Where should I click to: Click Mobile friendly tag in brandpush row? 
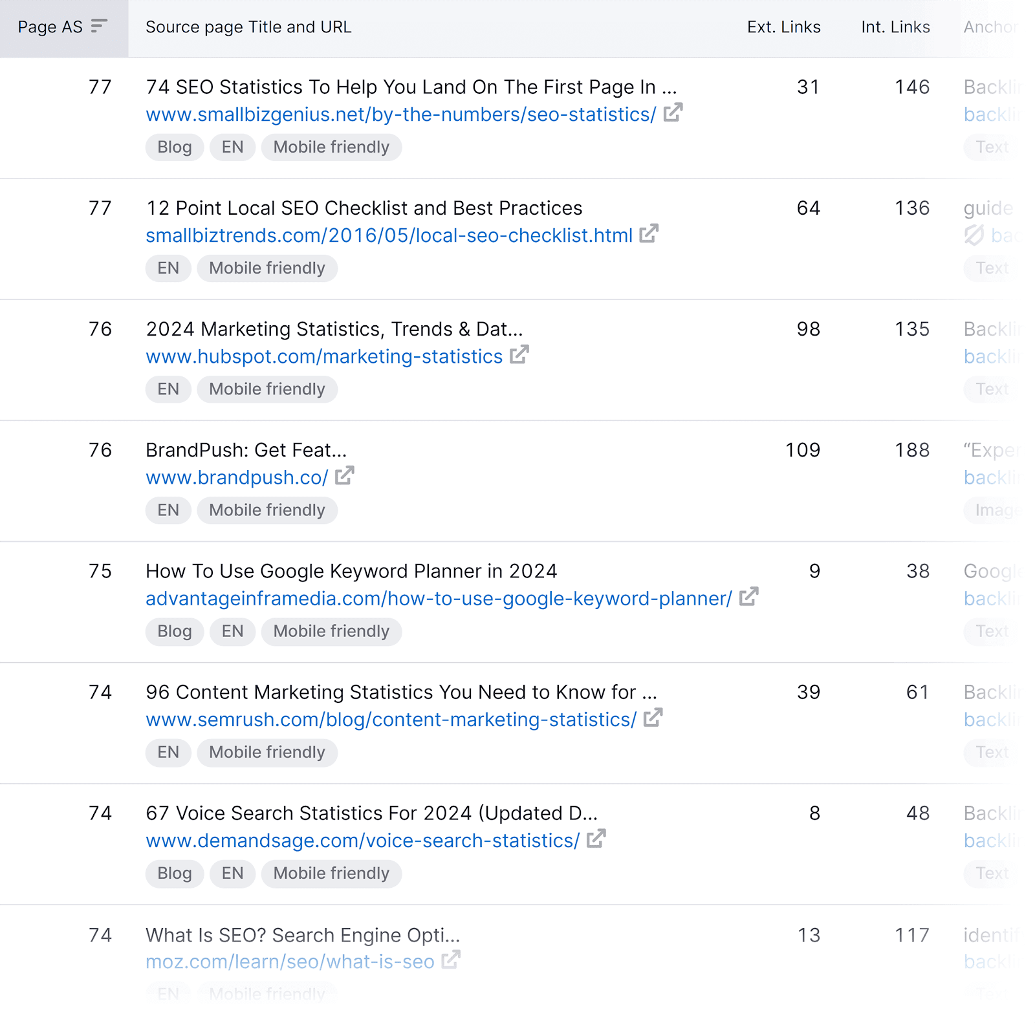(267, 510)
